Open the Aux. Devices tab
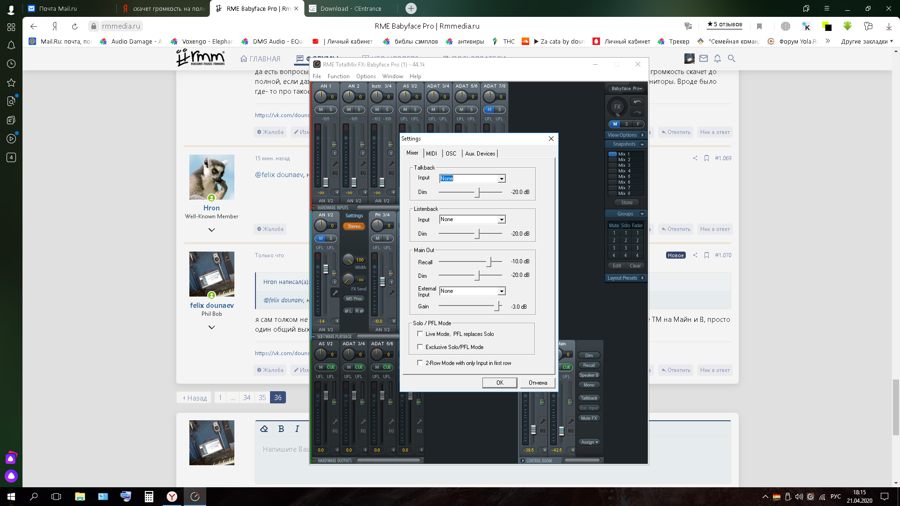900x506 pixels. coord(480,154)
